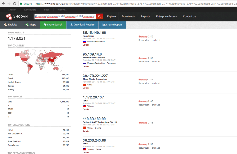Open the Exploits tab

pyautogui.click(x=11, y=25)
